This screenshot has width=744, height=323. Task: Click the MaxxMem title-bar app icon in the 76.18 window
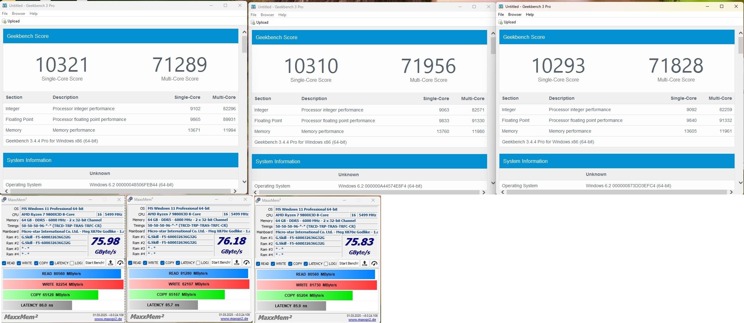click(x=130, y=199)
